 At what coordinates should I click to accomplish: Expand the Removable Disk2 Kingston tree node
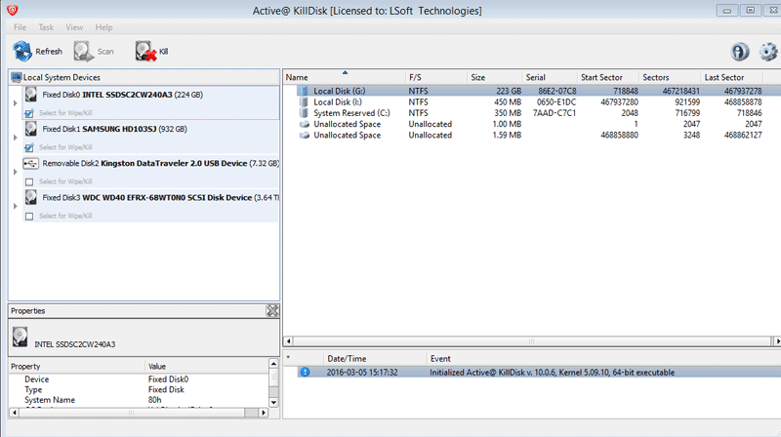pos(15,173)
